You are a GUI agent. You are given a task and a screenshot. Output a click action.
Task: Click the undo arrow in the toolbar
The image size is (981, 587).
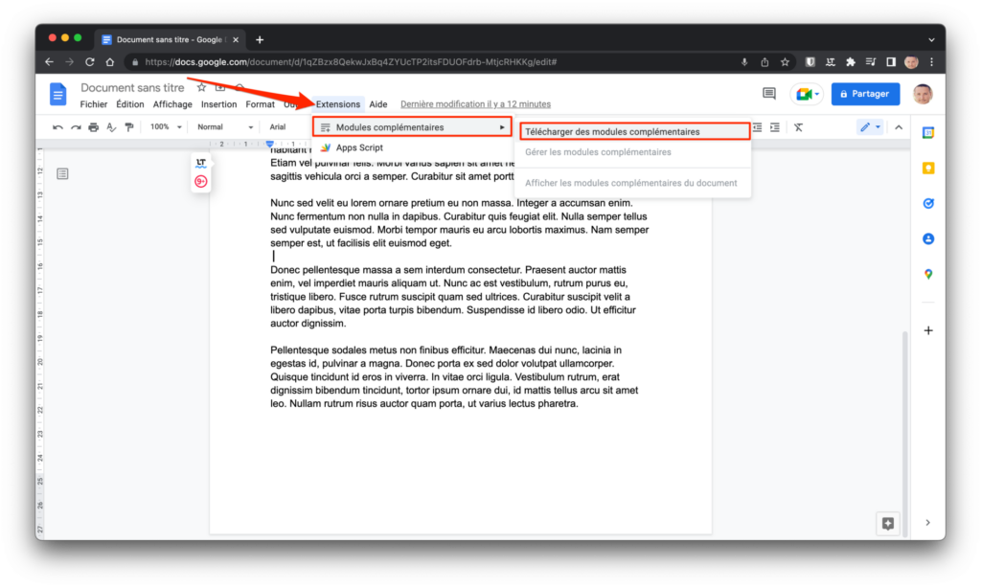57,127
